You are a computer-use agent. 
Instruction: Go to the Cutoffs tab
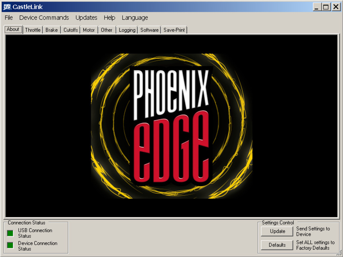point(70,30)
